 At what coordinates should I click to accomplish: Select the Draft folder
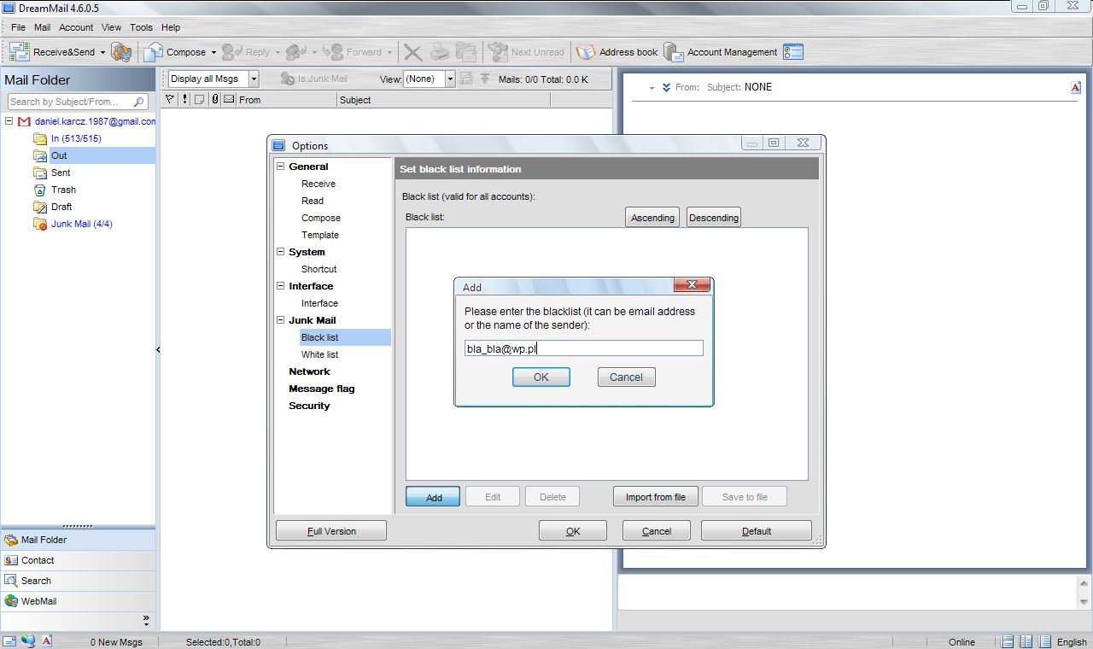pyautogui.click(x=61, y=207)
